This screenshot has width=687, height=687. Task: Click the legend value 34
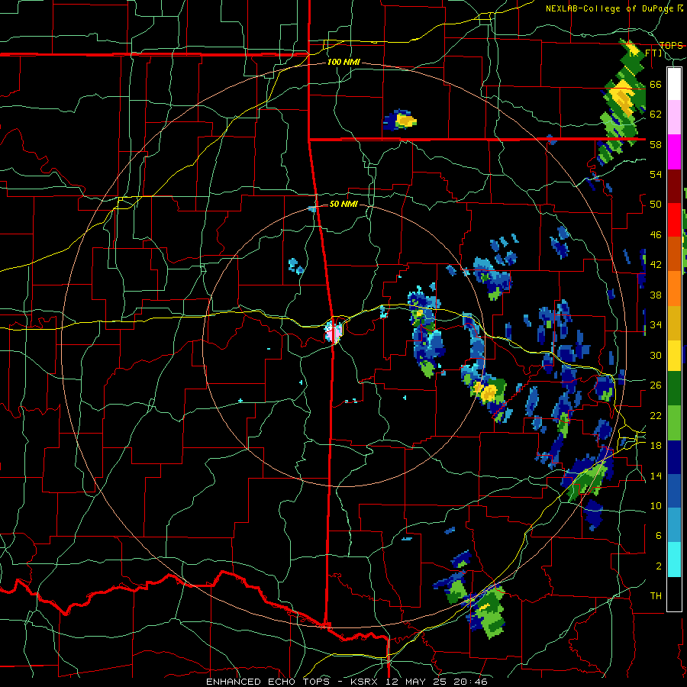[656, 325]
